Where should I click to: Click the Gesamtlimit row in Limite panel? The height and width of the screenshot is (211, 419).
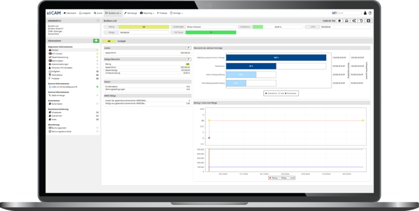(x=148, y=53)
